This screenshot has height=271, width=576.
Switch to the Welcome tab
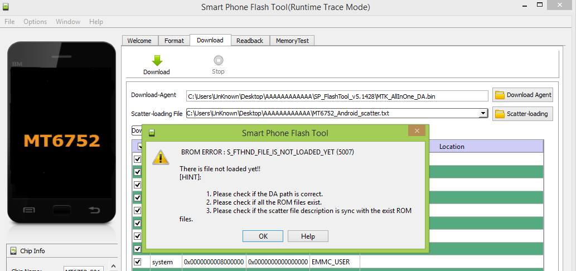point(139,41)
